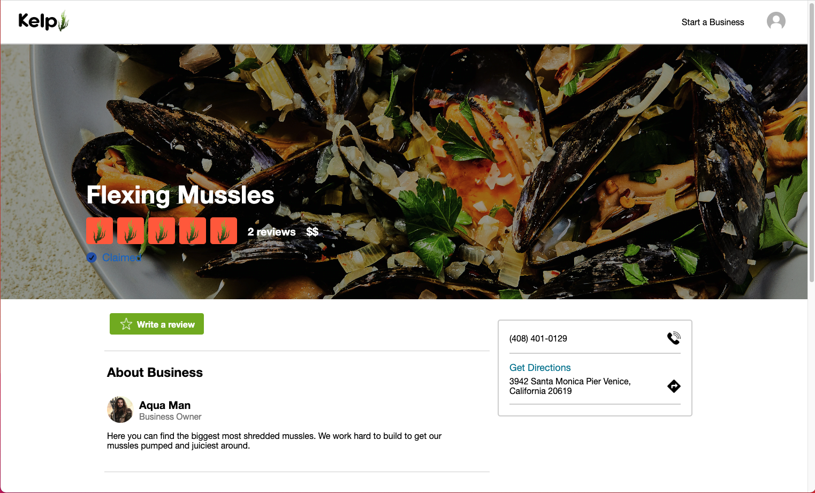Click the Aqua Man owner name
Screen dimensions: 815x493
[165, 405]
